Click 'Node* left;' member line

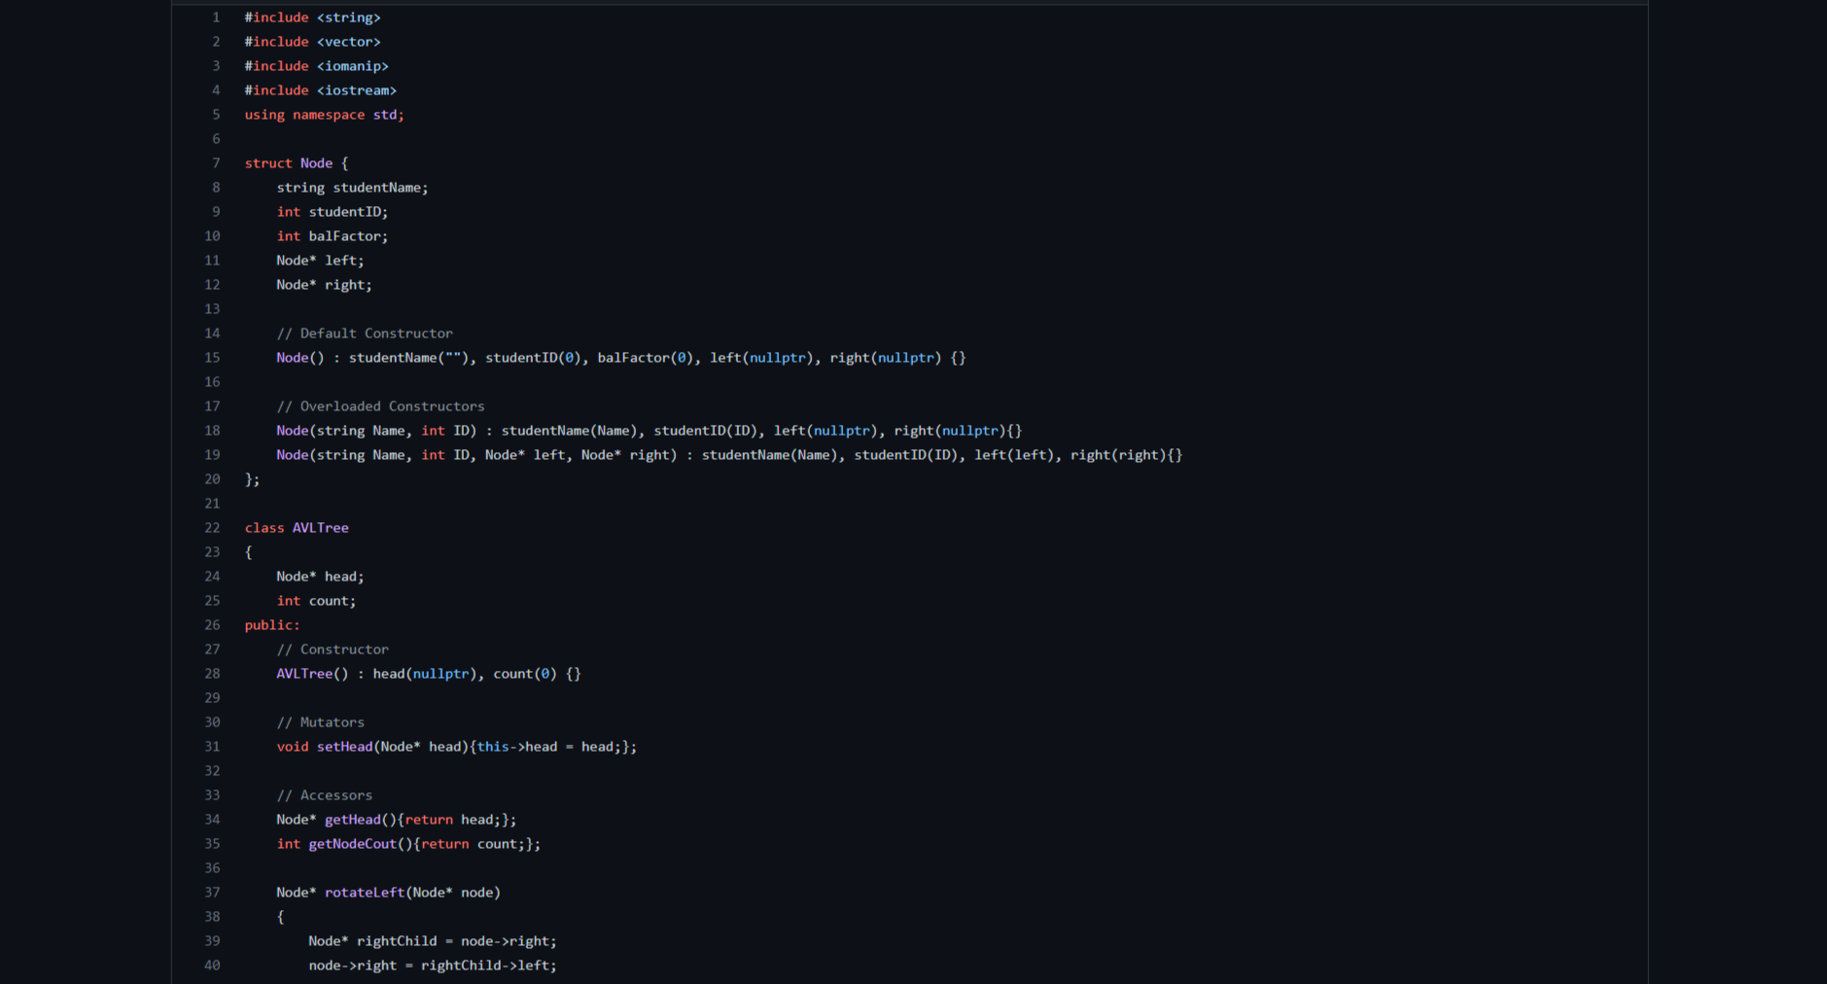(320, 261)
